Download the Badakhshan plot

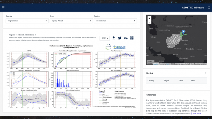click(x=113, y=38)
